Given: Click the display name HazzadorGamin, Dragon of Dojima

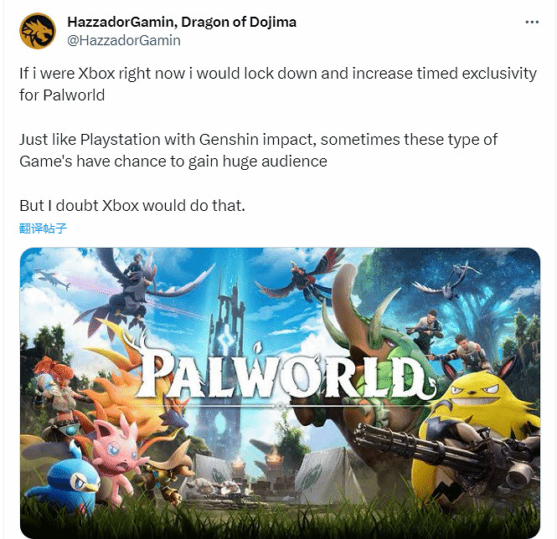Looking at the screenshot, I should tap(182, 22).
